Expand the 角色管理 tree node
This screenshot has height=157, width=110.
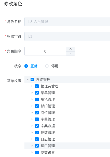[32, 99]
